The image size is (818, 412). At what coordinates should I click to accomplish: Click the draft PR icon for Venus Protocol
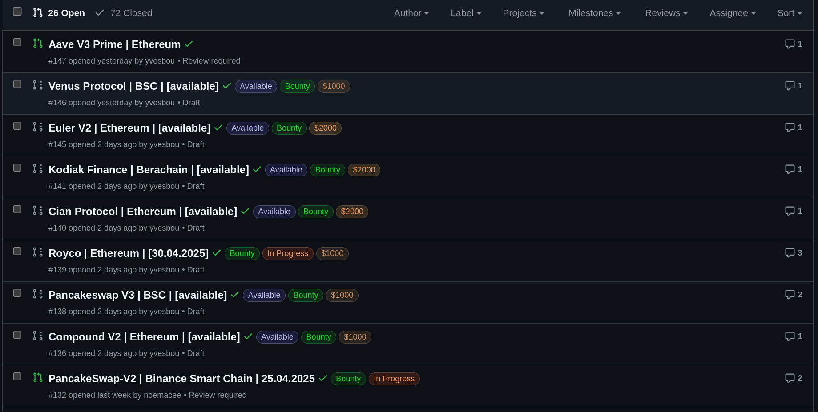[x=38, y=85]
